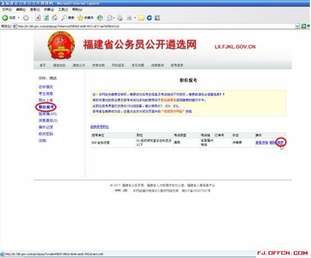Click the Print printer icon
311x258 pixels.
(120, 18)
